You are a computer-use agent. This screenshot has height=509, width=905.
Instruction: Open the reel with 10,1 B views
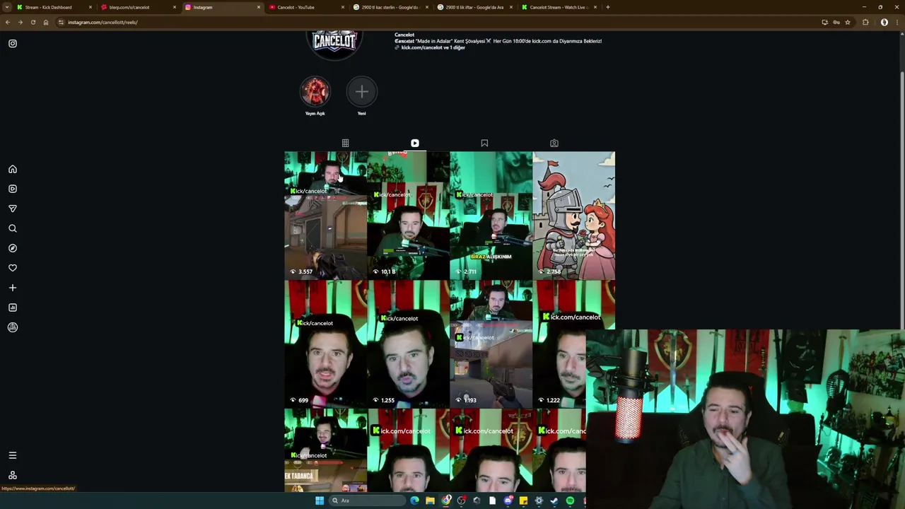point(408,215)
